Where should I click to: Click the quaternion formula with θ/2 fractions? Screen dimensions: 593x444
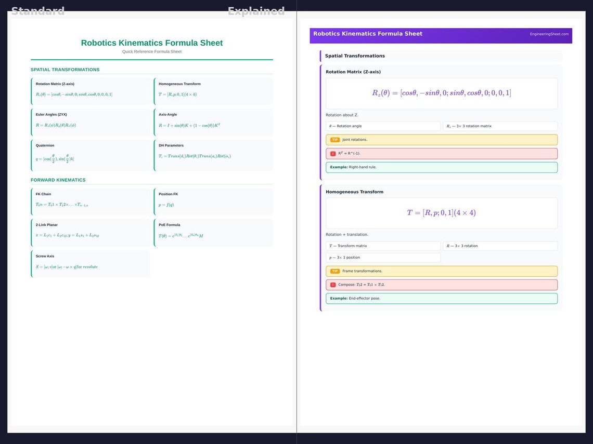coord(55,158)
